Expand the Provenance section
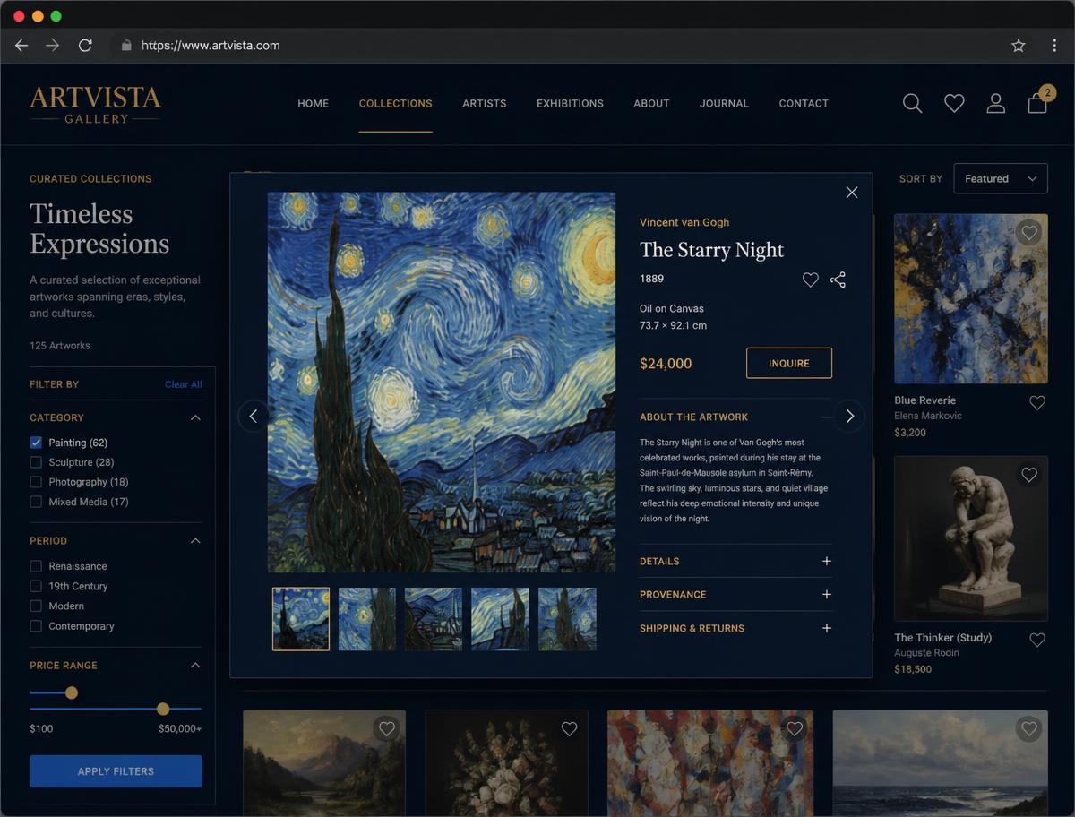Image resolution: width=1075 pixels, height=817 pixels. click(826, 594)
